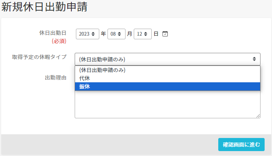Image resolution: width=272 pixels, height=156 pixels.
Task: Open the day dropdown showing 12
Action: tap(143, 34)
